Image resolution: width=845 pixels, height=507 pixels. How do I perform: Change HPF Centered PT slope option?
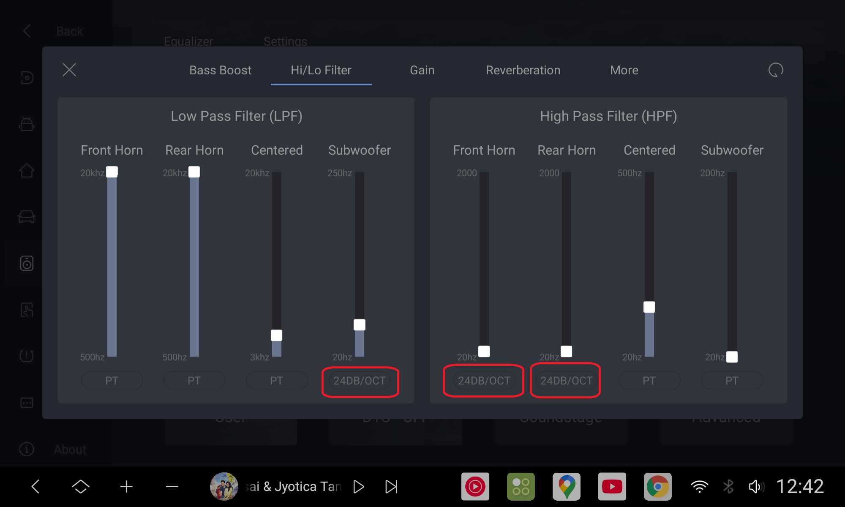coord(649,381)
